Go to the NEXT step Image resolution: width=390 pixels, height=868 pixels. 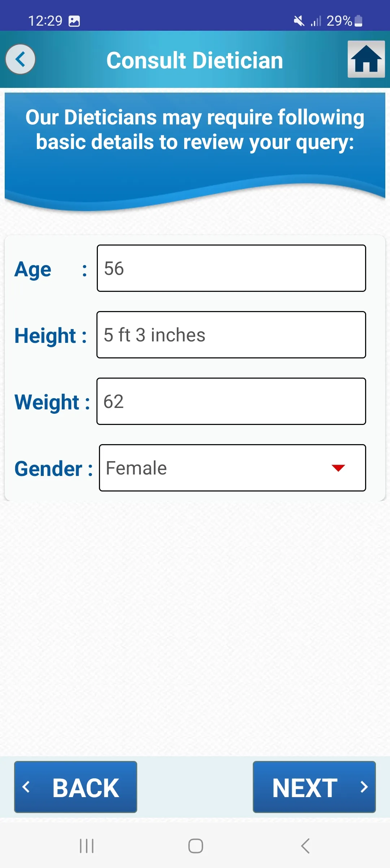coord(314,787)
